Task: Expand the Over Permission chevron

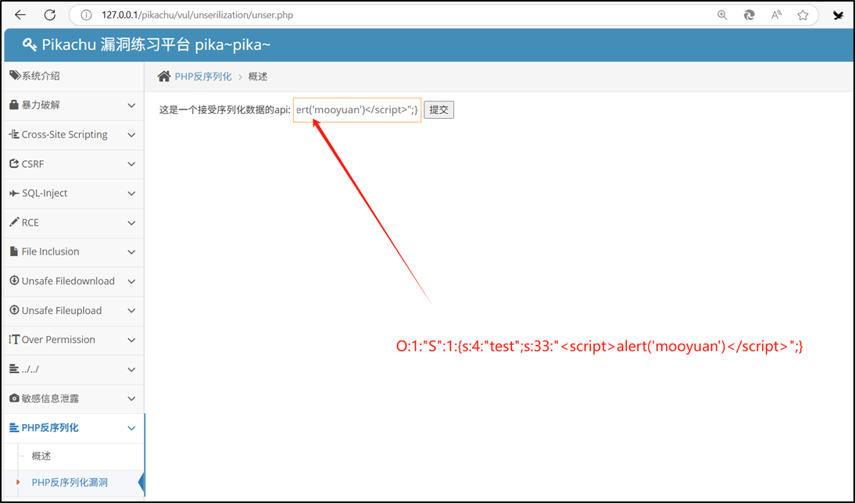Action: click(x=131, y=340)
